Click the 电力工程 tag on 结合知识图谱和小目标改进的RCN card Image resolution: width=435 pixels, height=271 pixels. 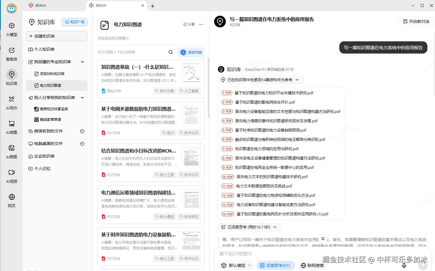pyautogui.click(x=165, y=175)
